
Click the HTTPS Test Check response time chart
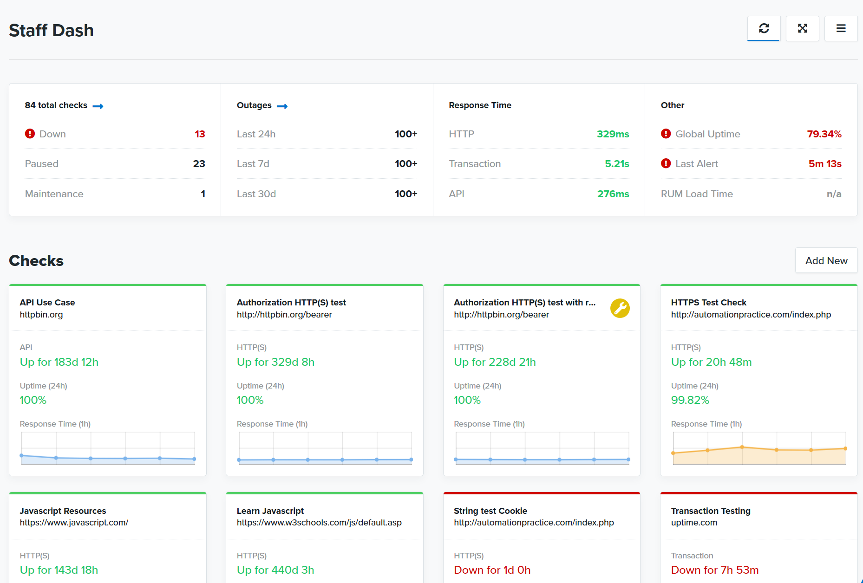[759, 448]
